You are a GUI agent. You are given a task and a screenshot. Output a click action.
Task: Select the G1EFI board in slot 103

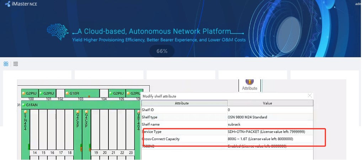tap(82, 93)
